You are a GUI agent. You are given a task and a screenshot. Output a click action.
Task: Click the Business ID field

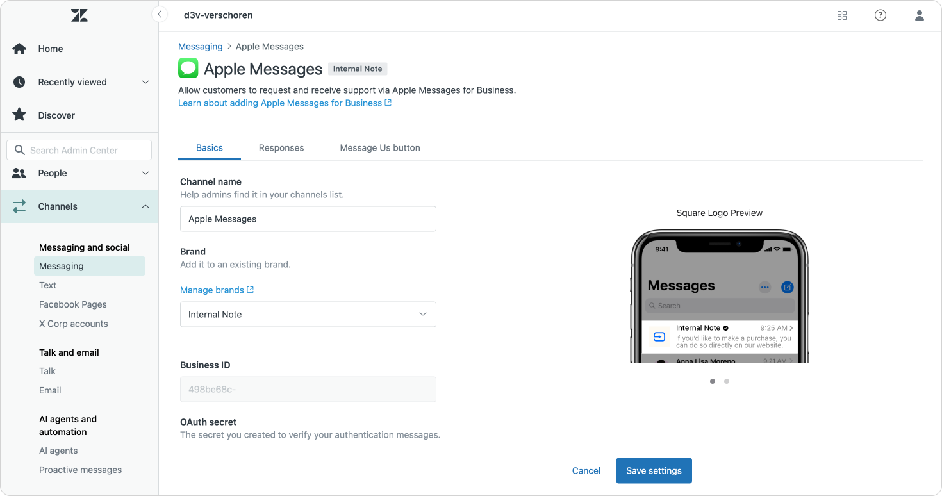coord(308,390)
